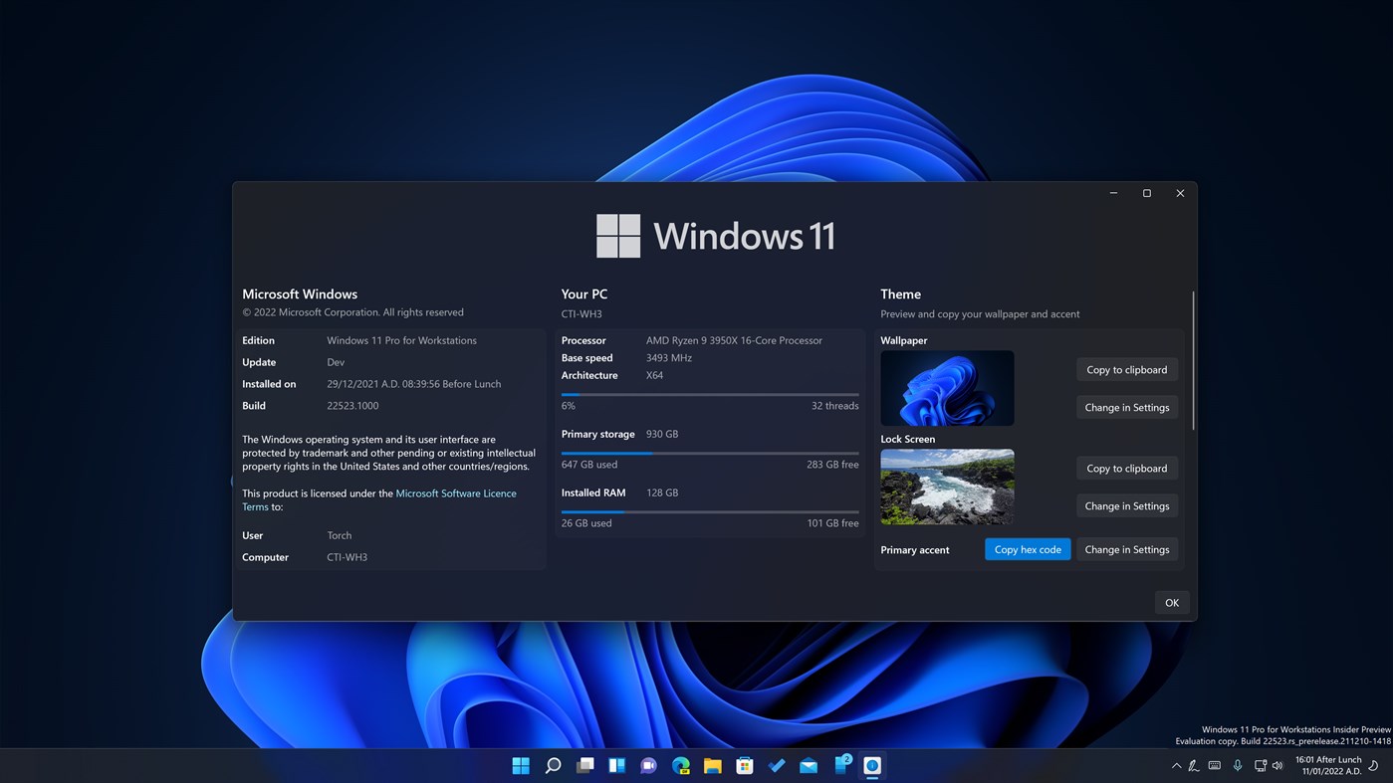This screenshot has width=1393, height=783.
Task: Open Microsoft Edge from the taskbar
Action: click(x=680, y=765)
